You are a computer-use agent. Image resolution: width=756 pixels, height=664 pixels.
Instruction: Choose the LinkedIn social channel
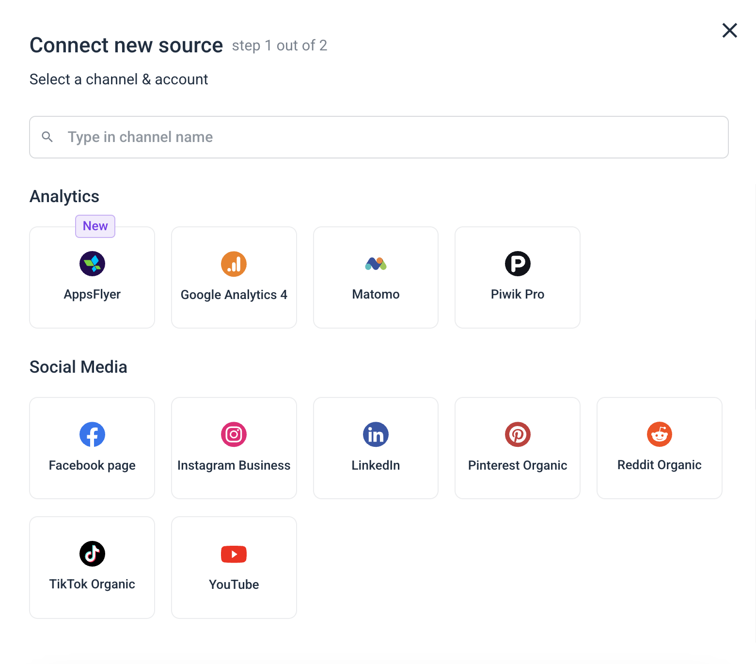pos(376,448)
